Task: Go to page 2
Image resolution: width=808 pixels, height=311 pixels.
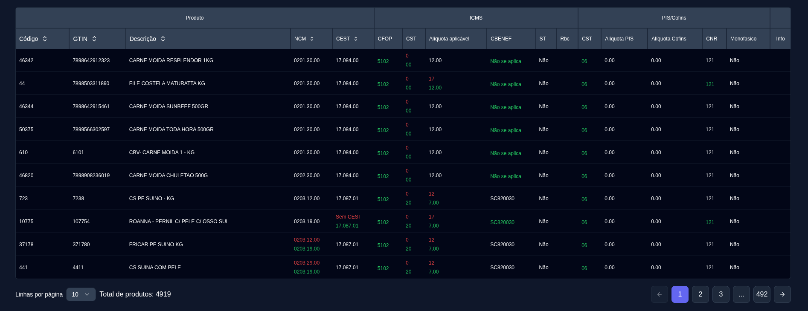Action: [700, 294]
